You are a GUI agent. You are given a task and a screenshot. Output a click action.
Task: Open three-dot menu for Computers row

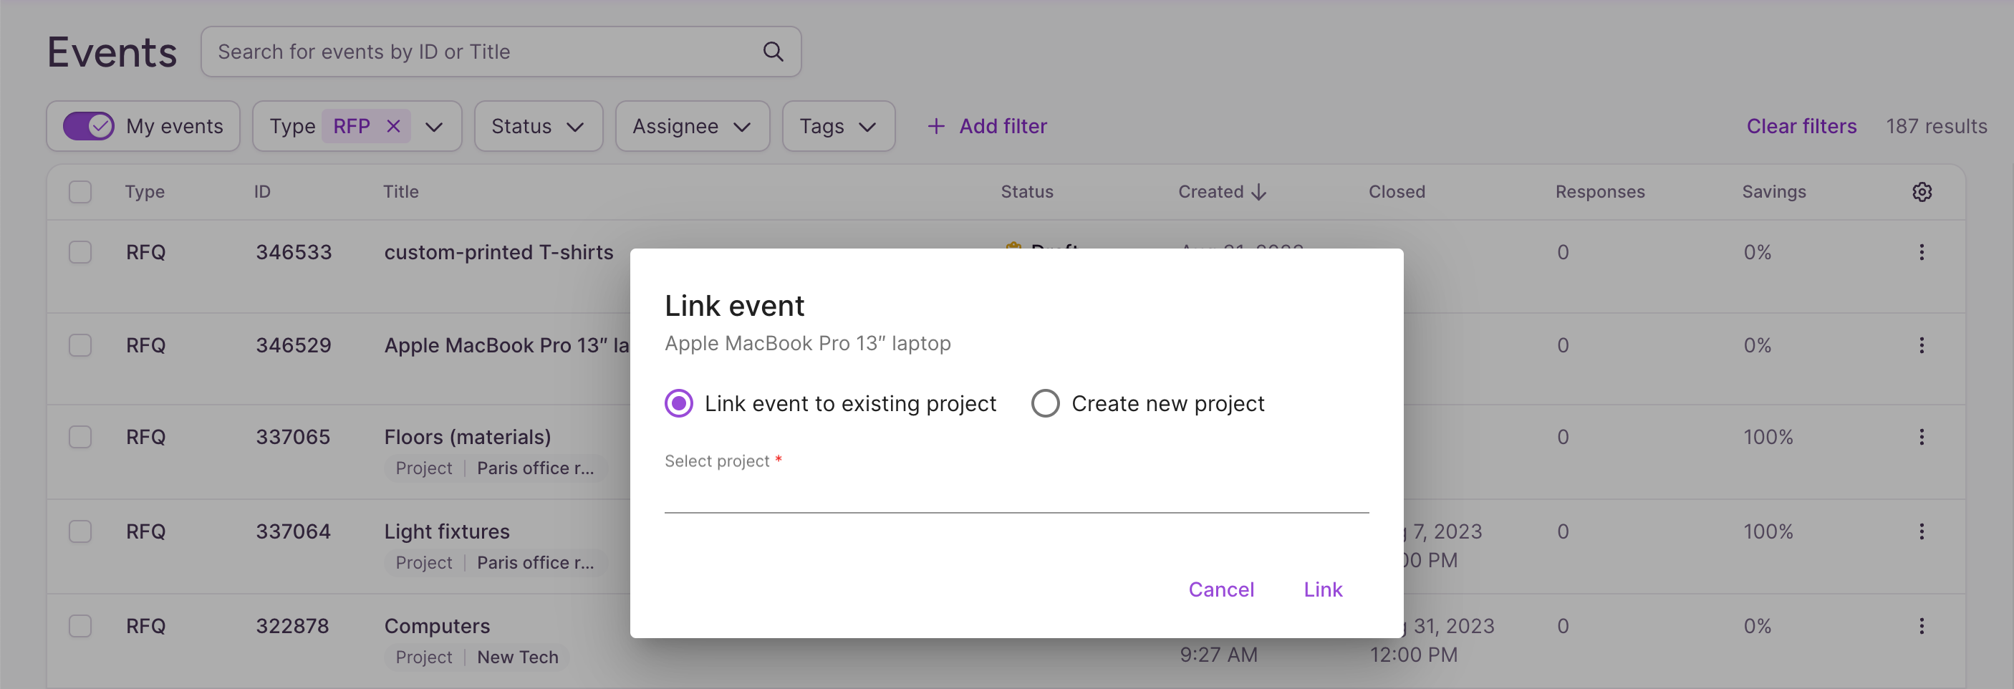(1921, 626)
